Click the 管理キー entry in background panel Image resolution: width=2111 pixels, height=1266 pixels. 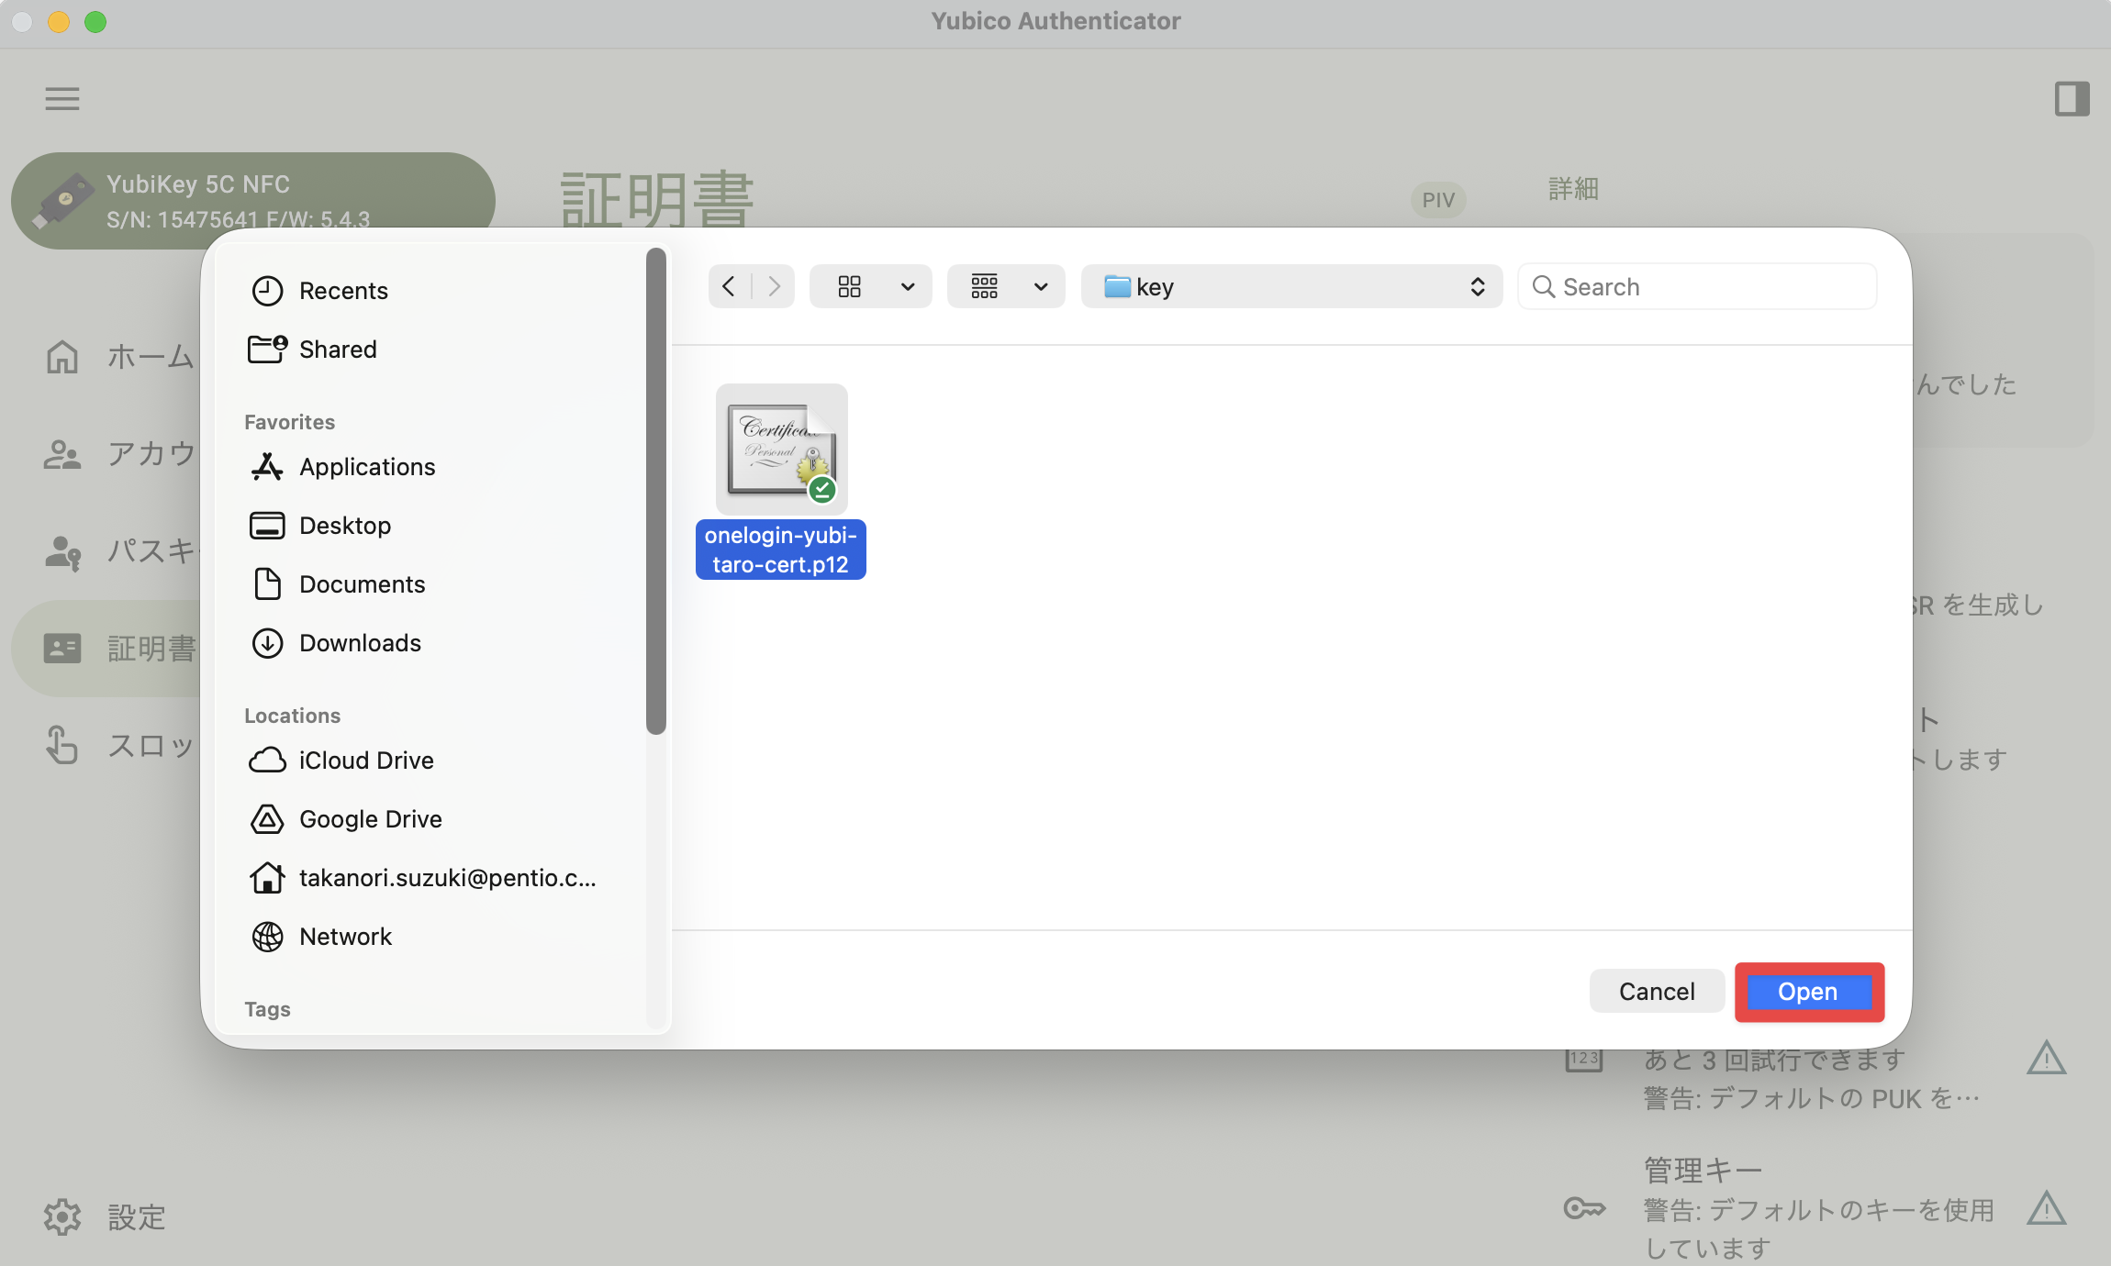click(x=1817, y=1207)
